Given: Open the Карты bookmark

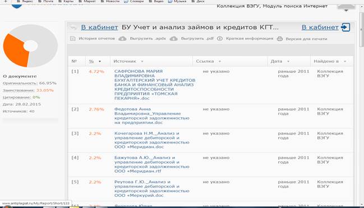Looking at the screenshot, I should point(66,1).
